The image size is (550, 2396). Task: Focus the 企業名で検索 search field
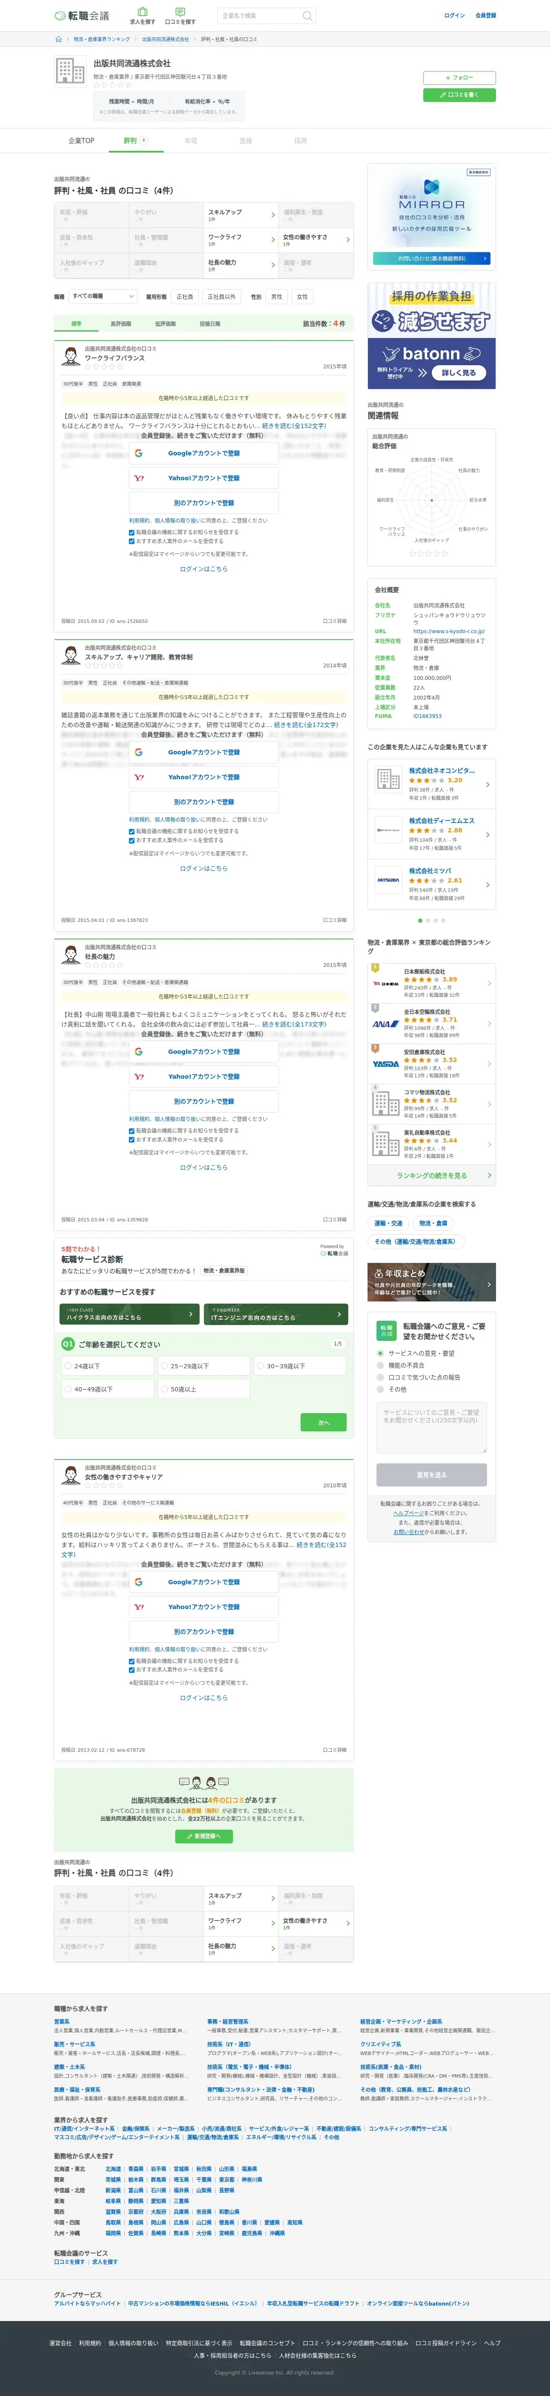(x=260, y=16)
